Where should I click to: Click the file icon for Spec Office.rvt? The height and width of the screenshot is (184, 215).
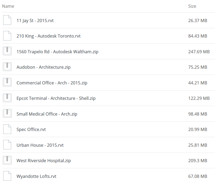pos(7,129)
